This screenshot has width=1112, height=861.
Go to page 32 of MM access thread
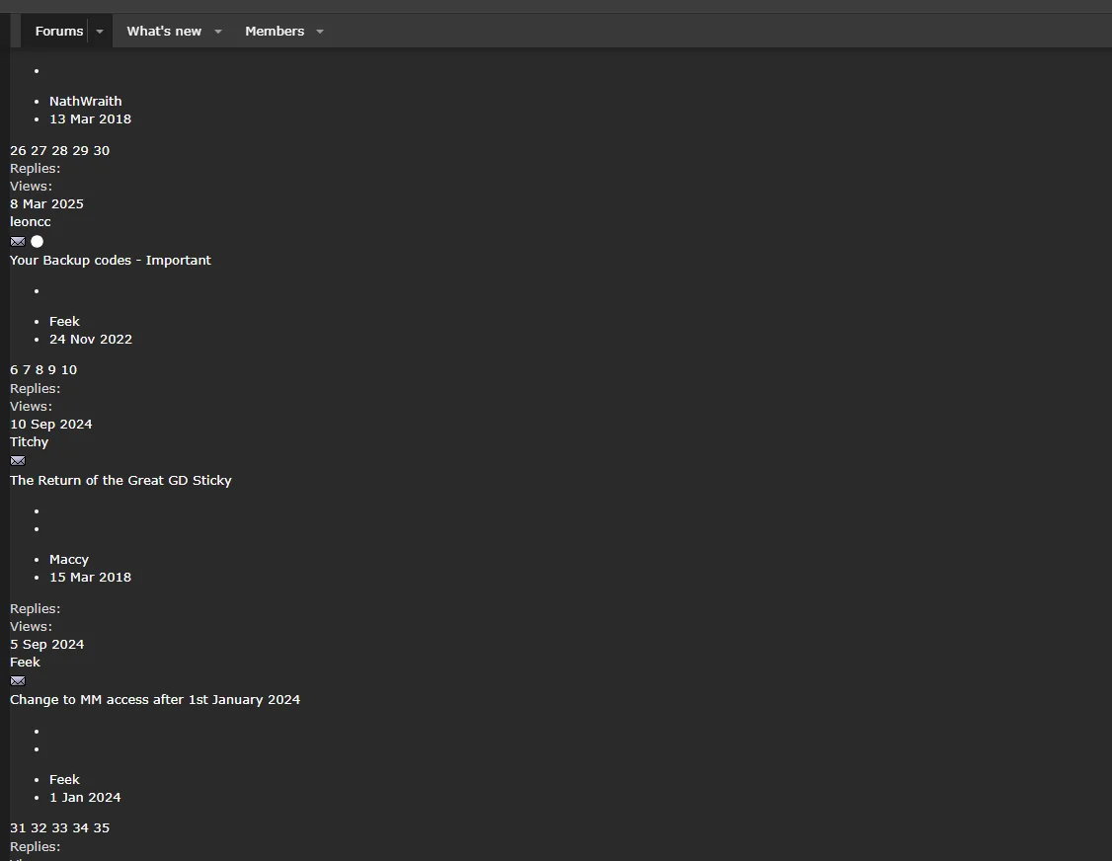point(39,827)
